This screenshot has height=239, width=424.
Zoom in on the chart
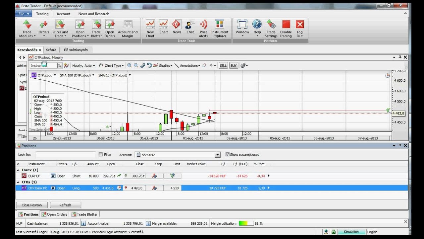(x=130, y=65)
